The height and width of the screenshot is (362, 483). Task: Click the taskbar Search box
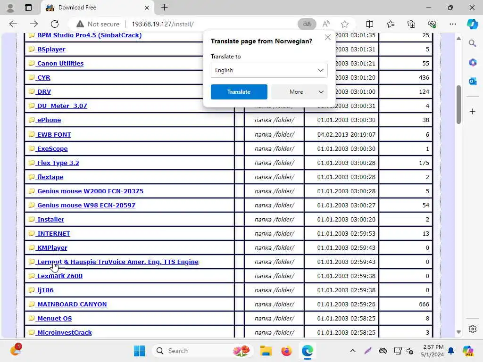[203, 351]
